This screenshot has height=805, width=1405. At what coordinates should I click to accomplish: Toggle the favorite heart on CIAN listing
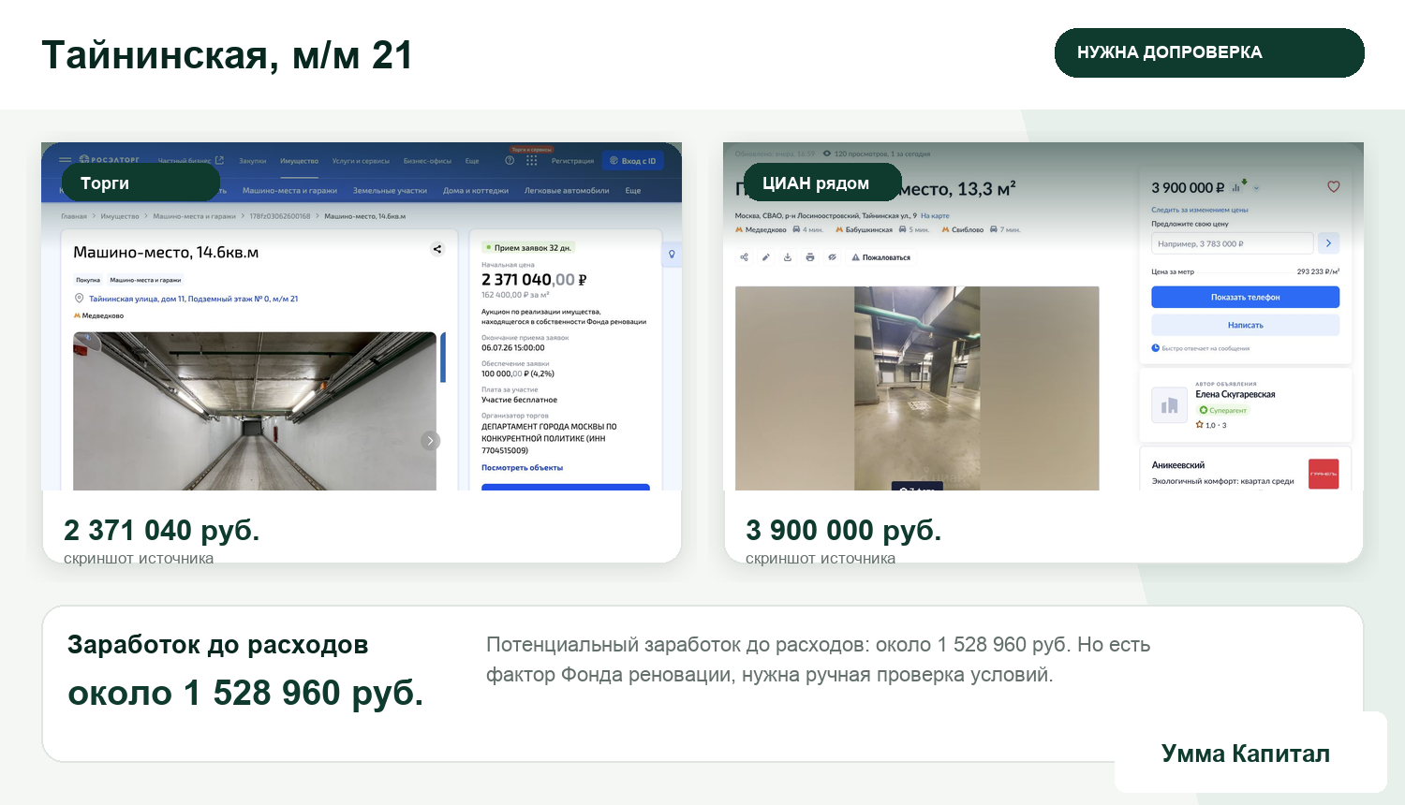[1333, 186]
